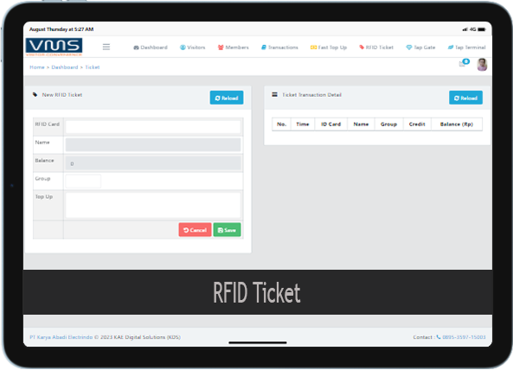Open Fast Top Up page
This screenshot has height=370, width=513.
(x=329, y=48)
